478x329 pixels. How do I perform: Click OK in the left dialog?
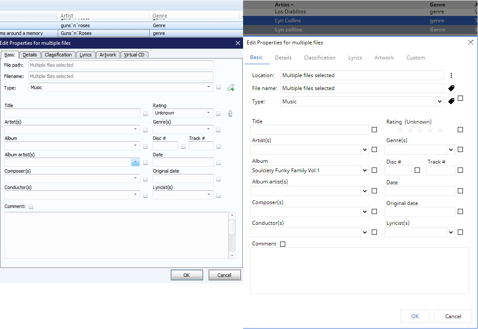[186, 275]
